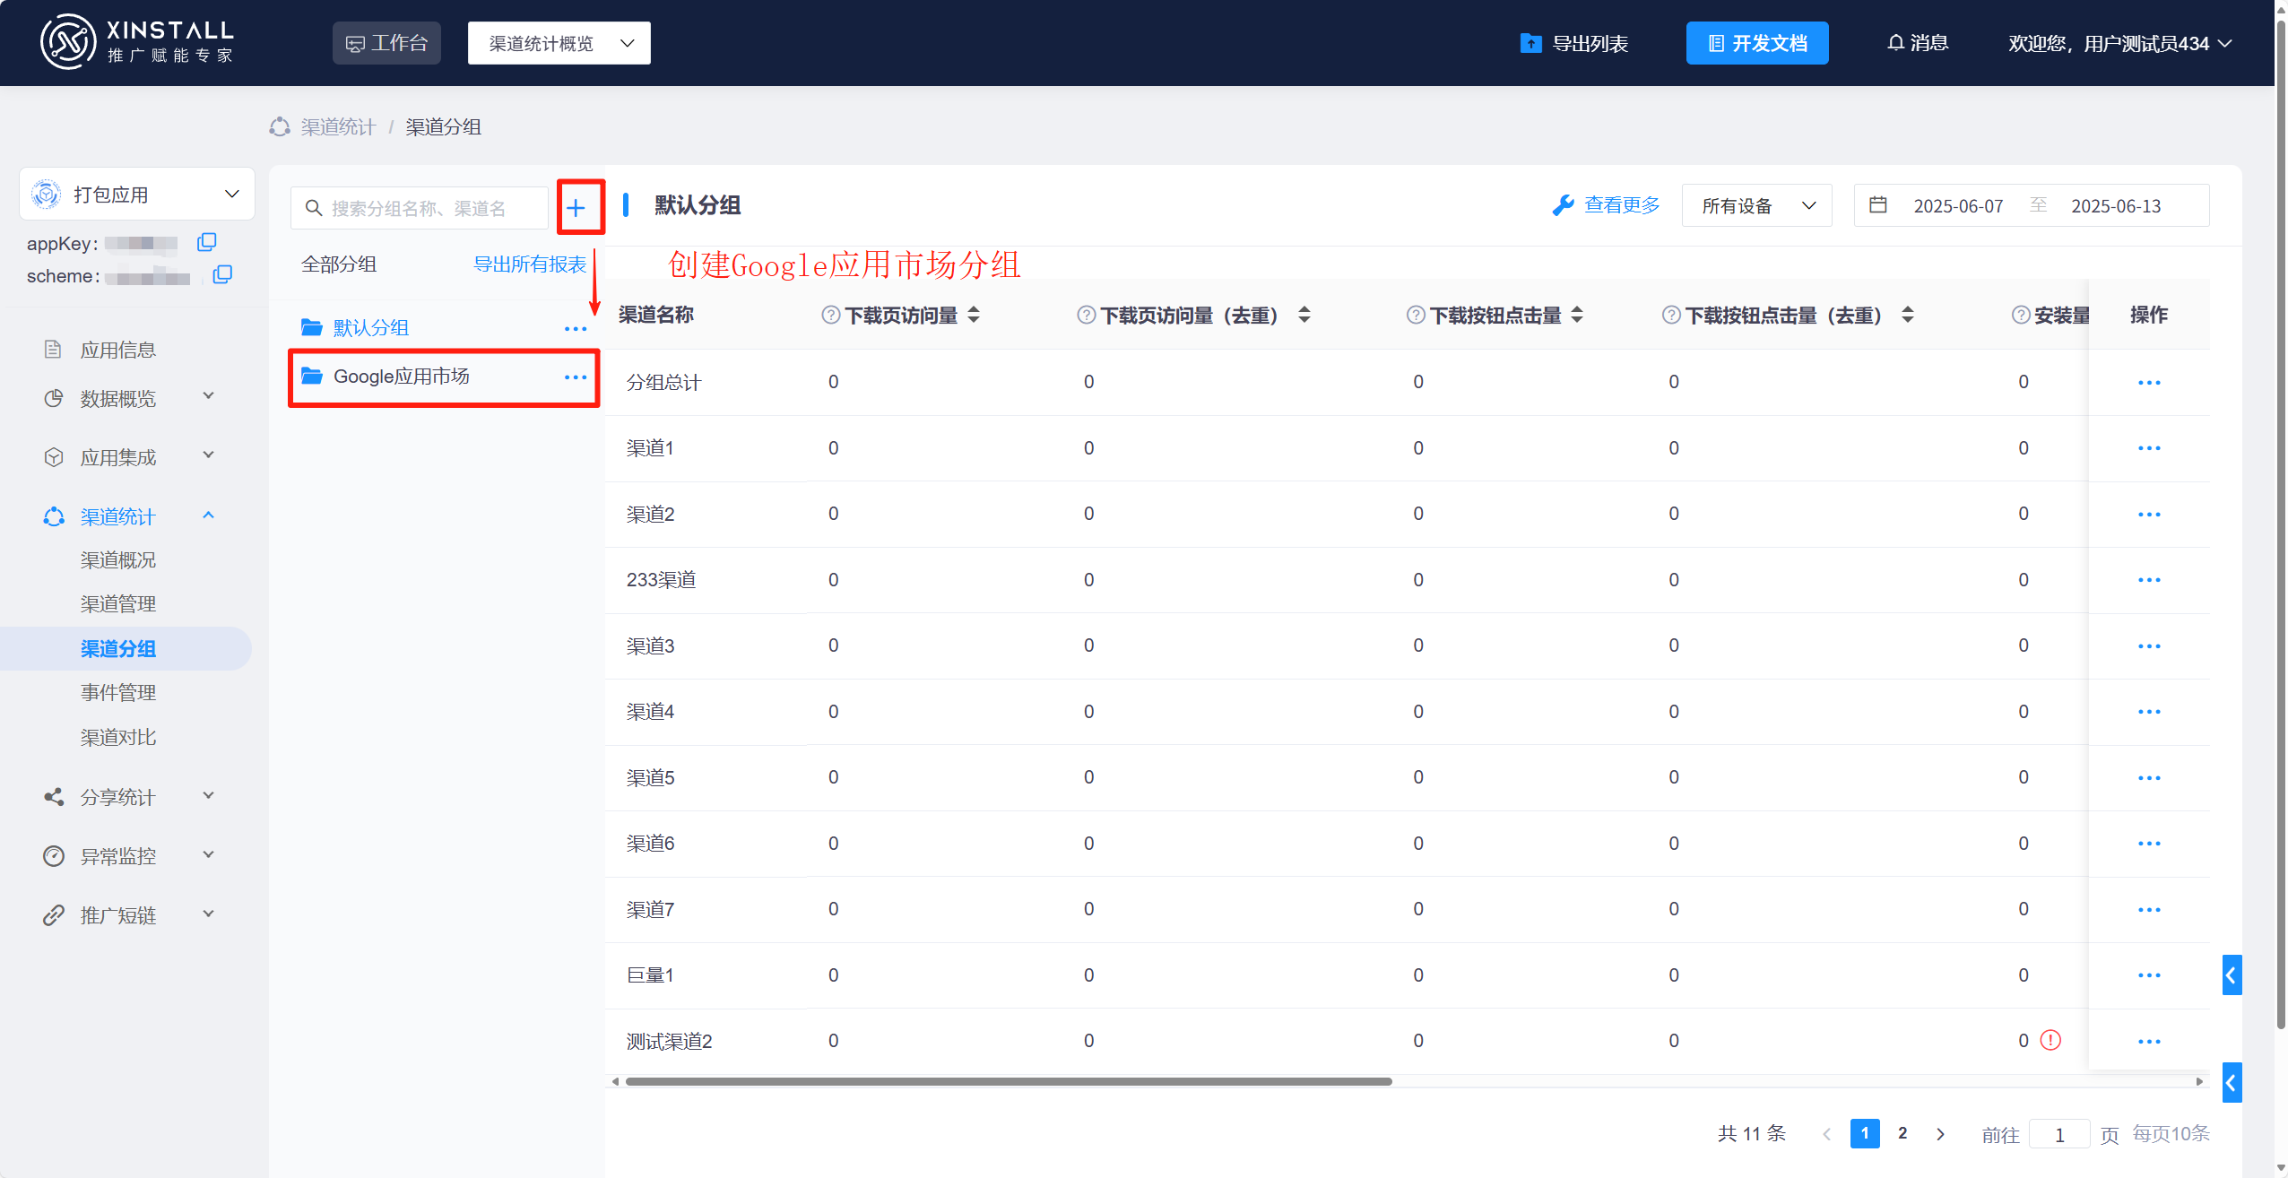Click the start date 2025-06-07 field

coord(1958,206)
